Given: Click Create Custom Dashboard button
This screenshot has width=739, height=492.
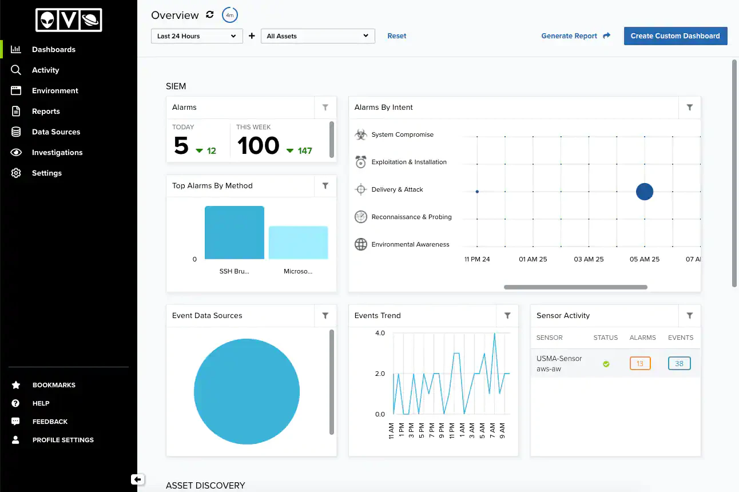Looking at the screenshot, I should [x=675, y=36].
